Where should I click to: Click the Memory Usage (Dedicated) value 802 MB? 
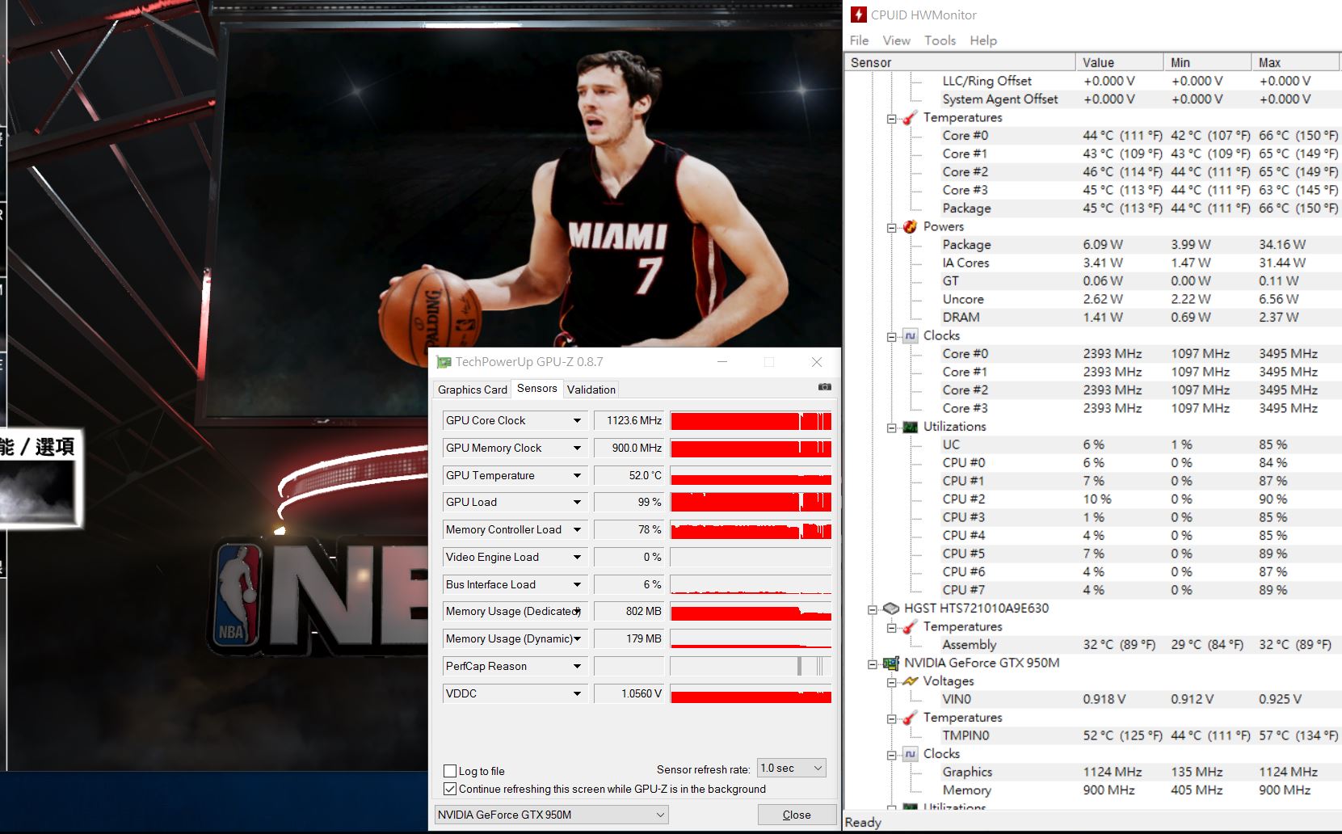click(629, 612)
